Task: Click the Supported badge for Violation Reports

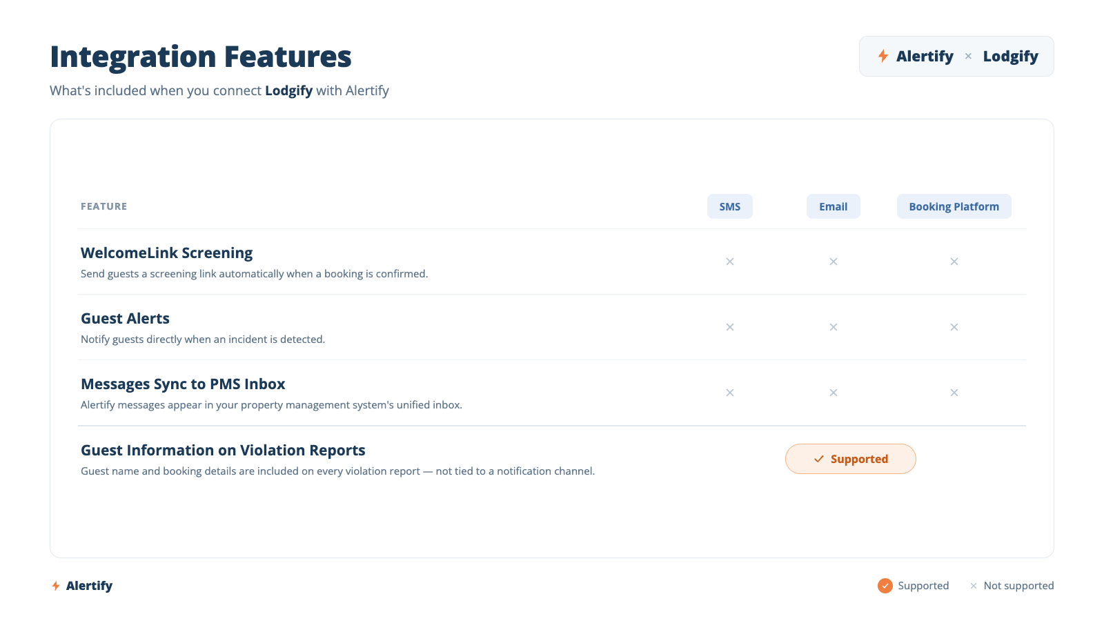Action: pos(851,459)
